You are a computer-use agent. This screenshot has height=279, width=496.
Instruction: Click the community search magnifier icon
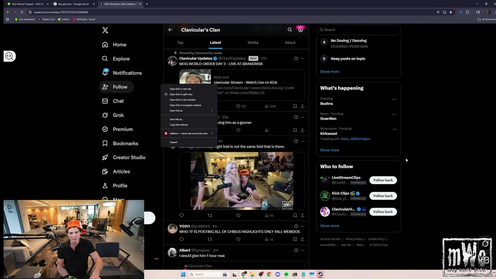(289, 30)
